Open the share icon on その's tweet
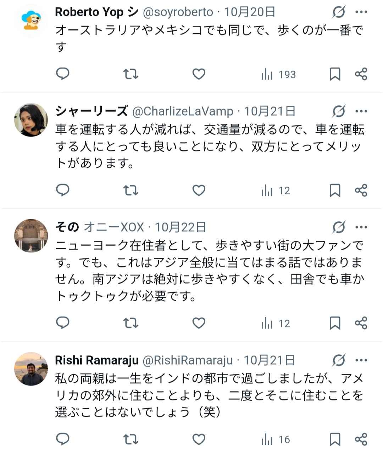 point(361,323)
